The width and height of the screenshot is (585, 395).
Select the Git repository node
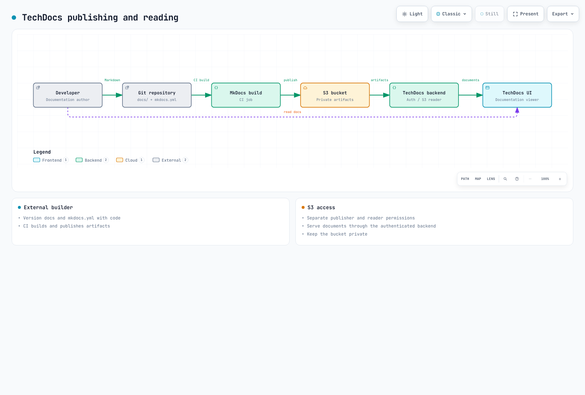[x=157, y=95]
